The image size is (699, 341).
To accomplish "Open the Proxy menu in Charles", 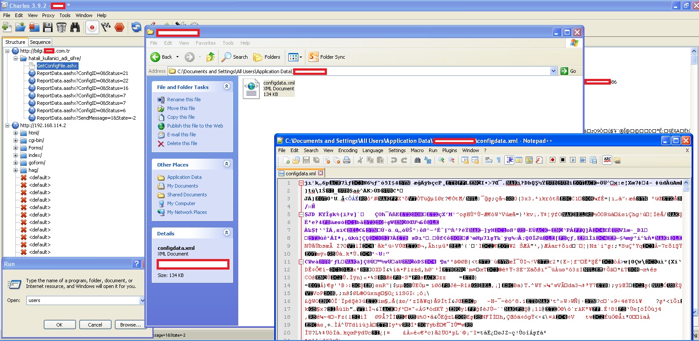I will tap(48, 15).
